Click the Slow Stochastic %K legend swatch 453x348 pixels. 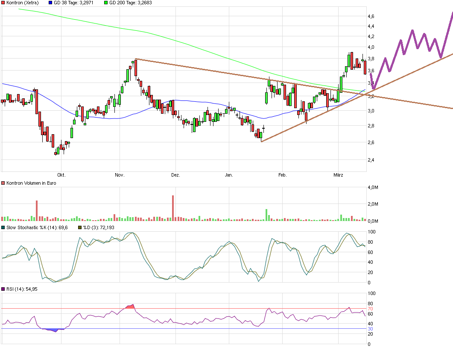coord(3,227)
